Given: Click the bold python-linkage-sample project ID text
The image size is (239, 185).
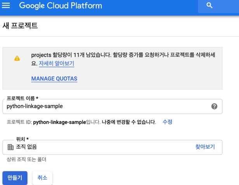Looking at the screenshot, I should tap(60, 122).
